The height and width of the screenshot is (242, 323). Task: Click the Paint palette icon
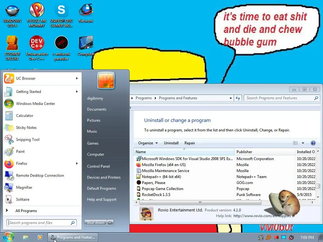[x=9, y=152]
